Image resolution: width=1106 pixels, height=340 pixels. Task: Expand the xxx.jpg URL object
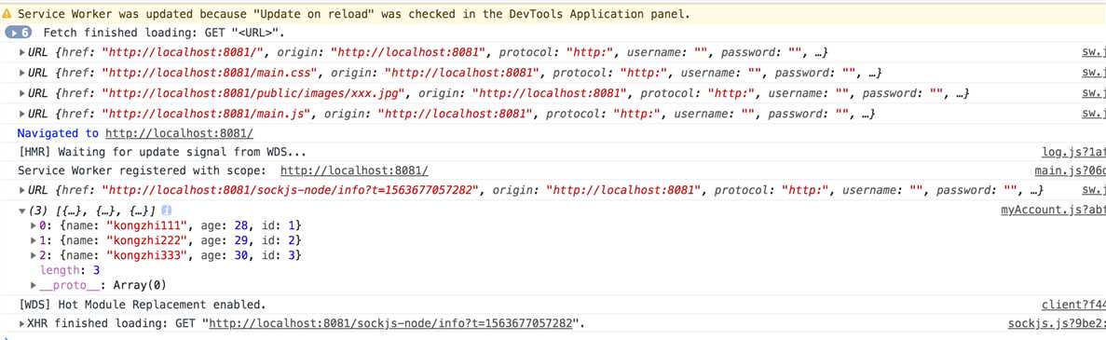[x=22, y=93]
